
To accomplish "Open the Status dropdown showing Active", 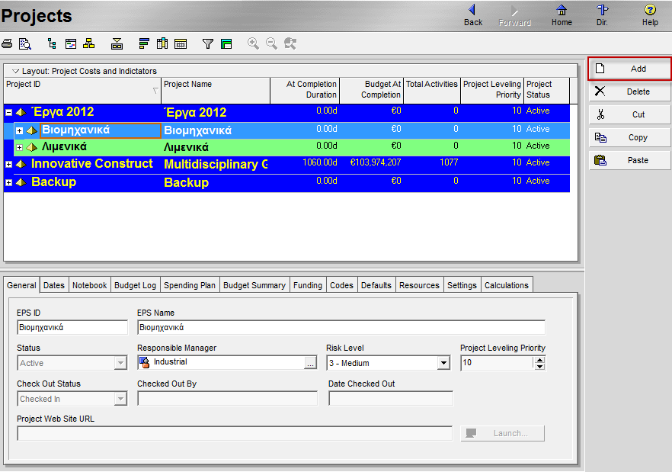I will coord(121,364).
